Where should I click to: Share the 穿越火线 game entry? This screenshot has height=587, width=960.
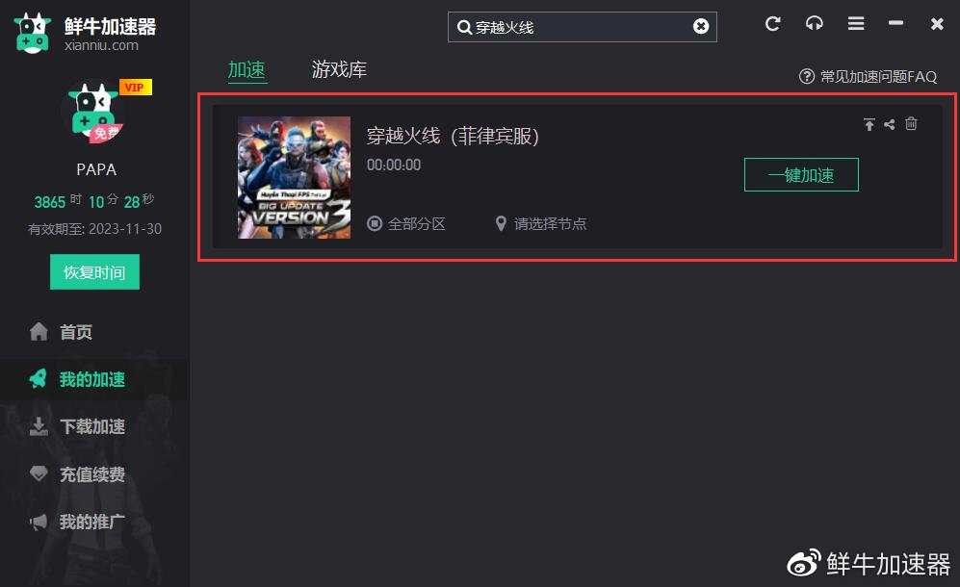[889, 123]
